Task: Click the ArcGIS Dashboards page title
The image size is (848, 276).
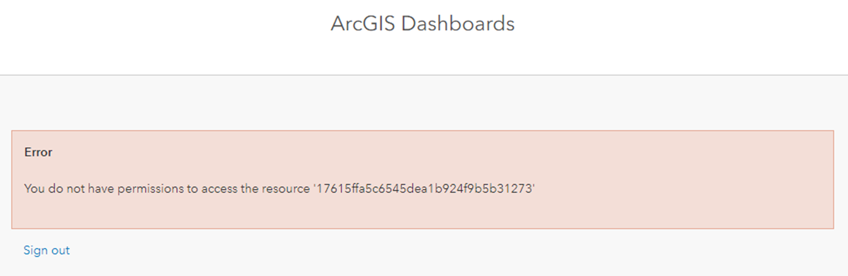Action: pyautogui.click(x=423, y=24)
